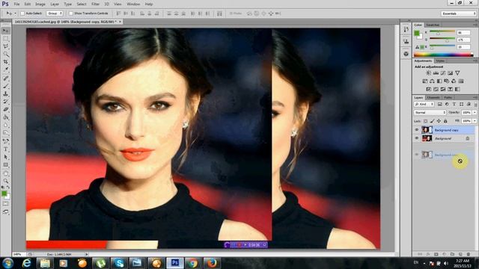Switch to the Styles tab
This screenshot has height=269, width=479.
click(440, 61)
